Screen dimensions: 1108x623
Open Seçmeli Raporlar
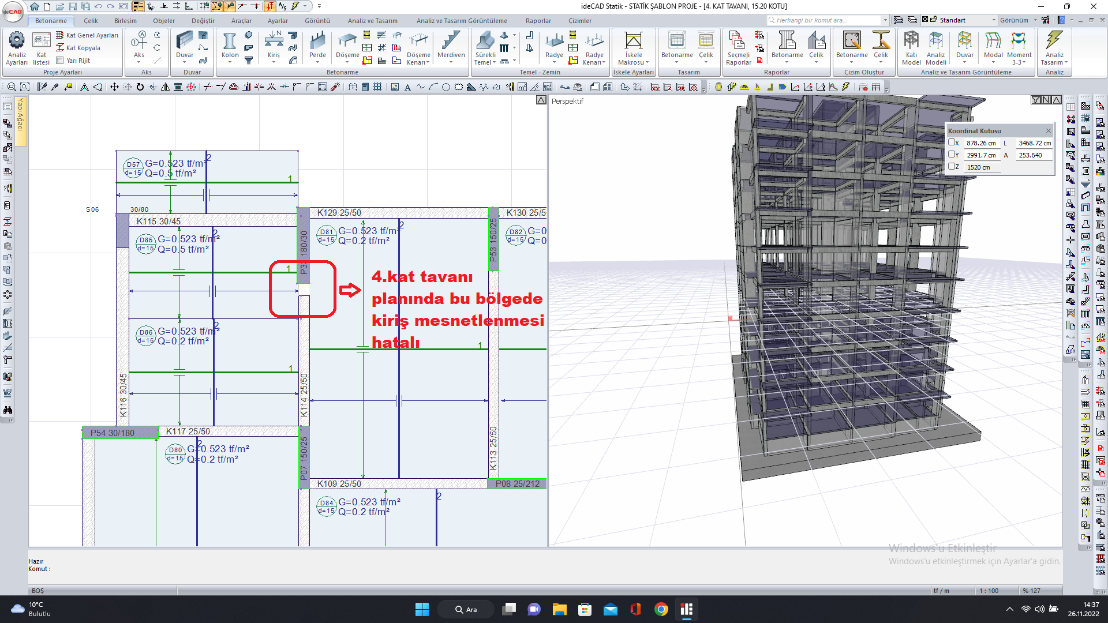738,48
